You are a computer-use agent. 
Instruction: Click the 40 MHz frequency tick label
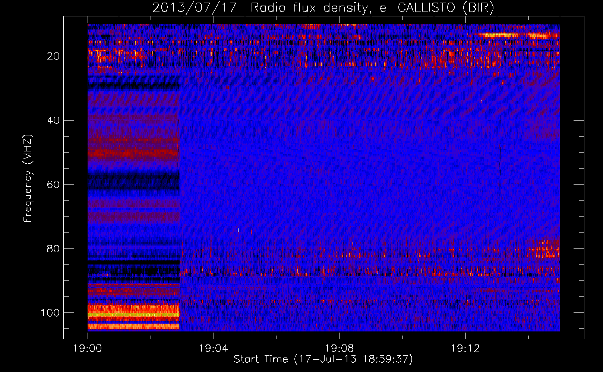[x=53, y=121]
